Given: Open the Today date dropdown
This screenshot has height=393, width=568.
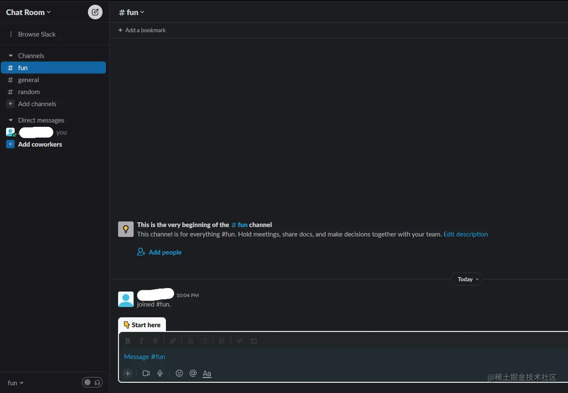Looking at the screenshot, I should (x=468, y=279).
